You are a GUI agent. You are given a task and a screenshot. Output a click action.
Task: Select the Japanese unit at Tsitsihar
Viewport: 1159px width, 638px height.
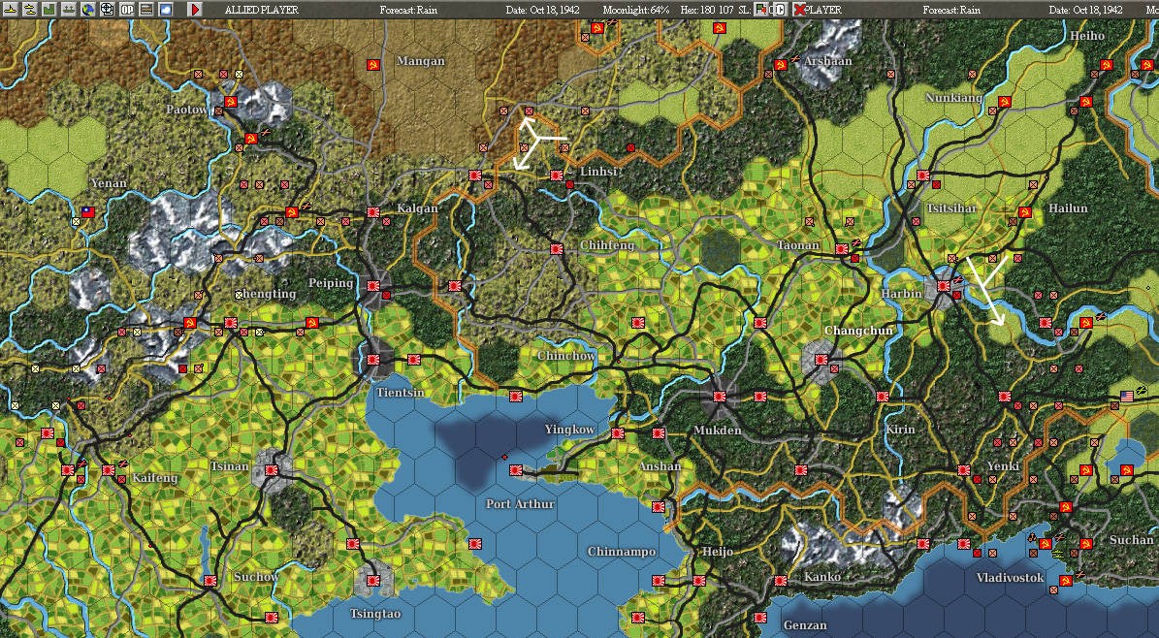point(923,175)
